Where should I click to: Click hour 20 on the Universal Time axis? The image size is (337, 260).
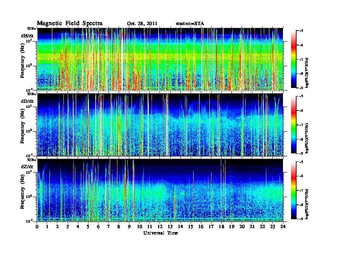[x=242, y=226]
